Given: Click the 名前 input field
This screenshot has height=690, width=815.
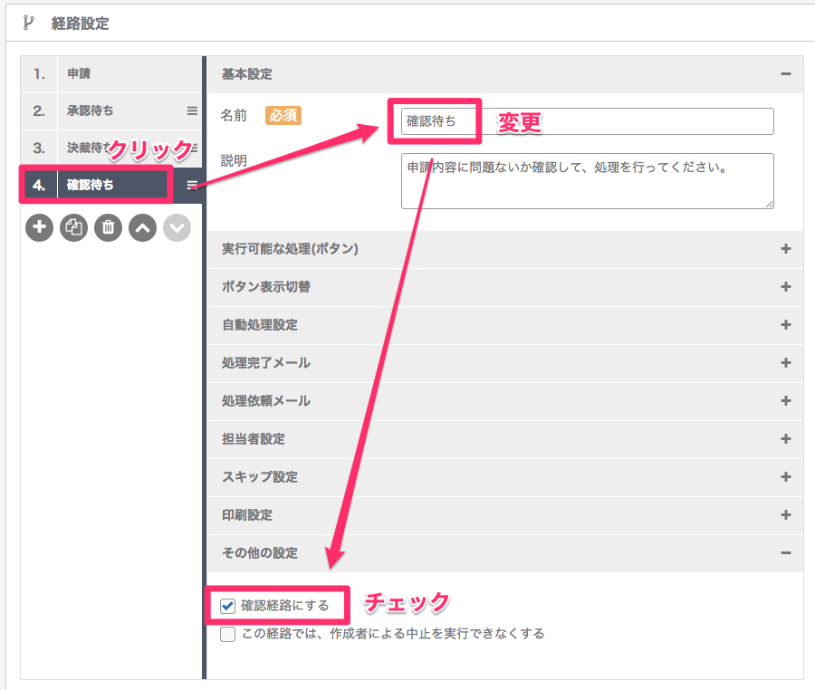Looking at the screenshot, I should pos(588,121).
